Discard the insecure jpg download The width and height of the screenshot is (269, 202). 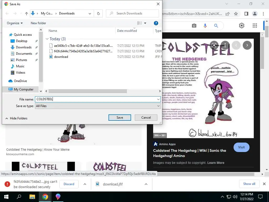pos(69,184)
